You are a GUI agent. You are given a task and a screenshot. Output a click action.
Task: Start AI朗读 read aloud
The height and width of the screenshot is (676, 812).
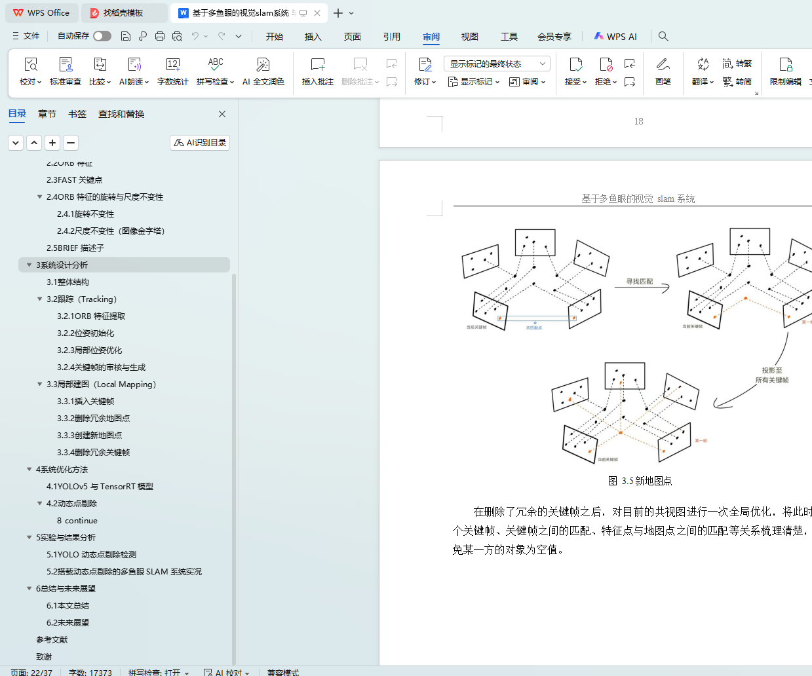pos(134,71)
